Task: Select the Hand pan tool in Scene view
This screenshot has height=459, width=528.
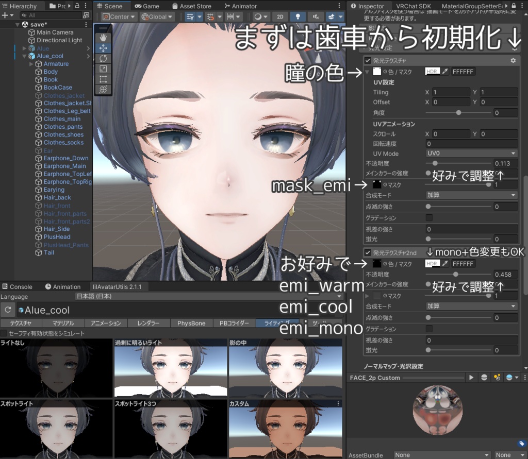Action: [103, 37]
